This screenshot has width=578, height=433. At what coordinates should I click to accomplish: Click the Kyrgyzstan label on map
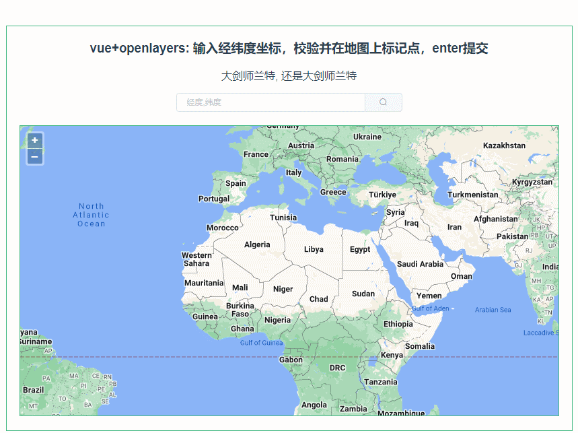(x=532, y=182)
